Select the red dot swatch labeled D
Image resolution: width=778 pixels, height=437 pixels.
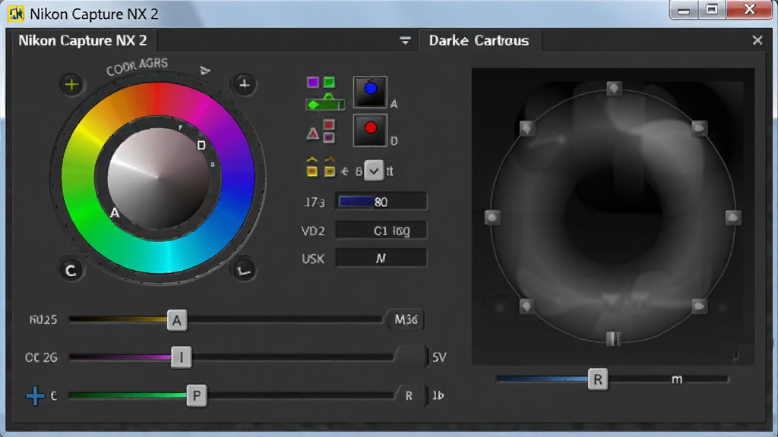(x=370, y=130)
